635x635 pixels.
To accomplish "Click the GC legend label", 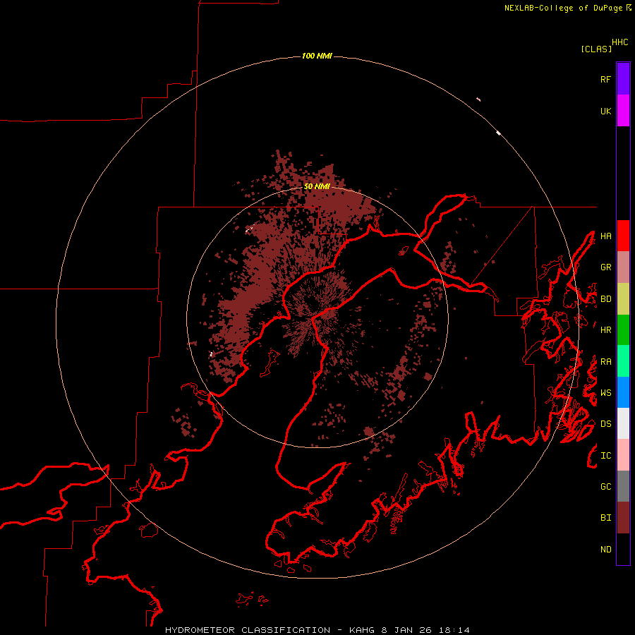I will [605, 487].
